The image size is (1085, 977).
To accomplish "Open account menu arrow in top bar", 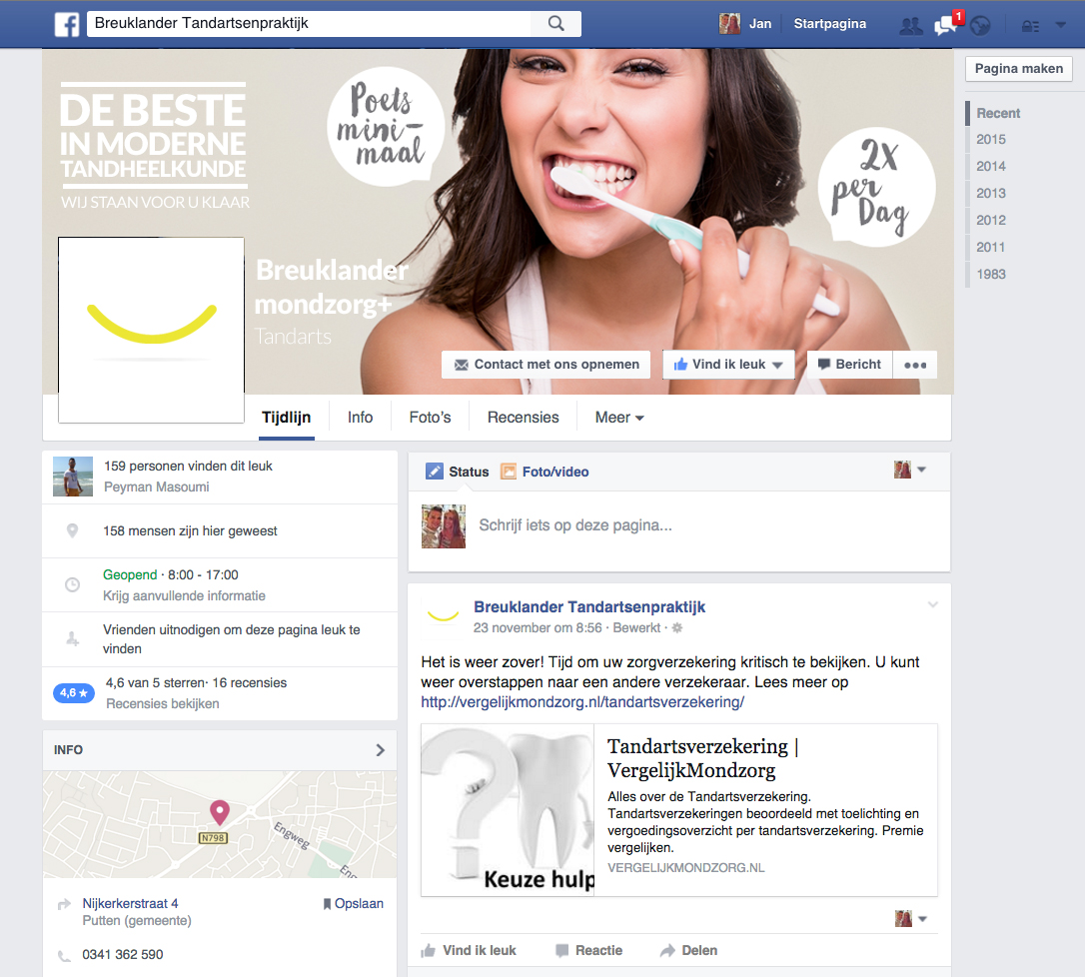I will point(1060,25).
